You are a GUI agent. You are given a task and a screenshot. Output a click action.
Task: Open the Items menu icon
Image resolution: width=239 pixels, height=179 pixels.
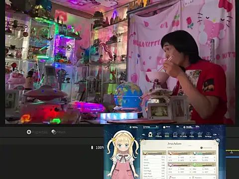[167, 134]
